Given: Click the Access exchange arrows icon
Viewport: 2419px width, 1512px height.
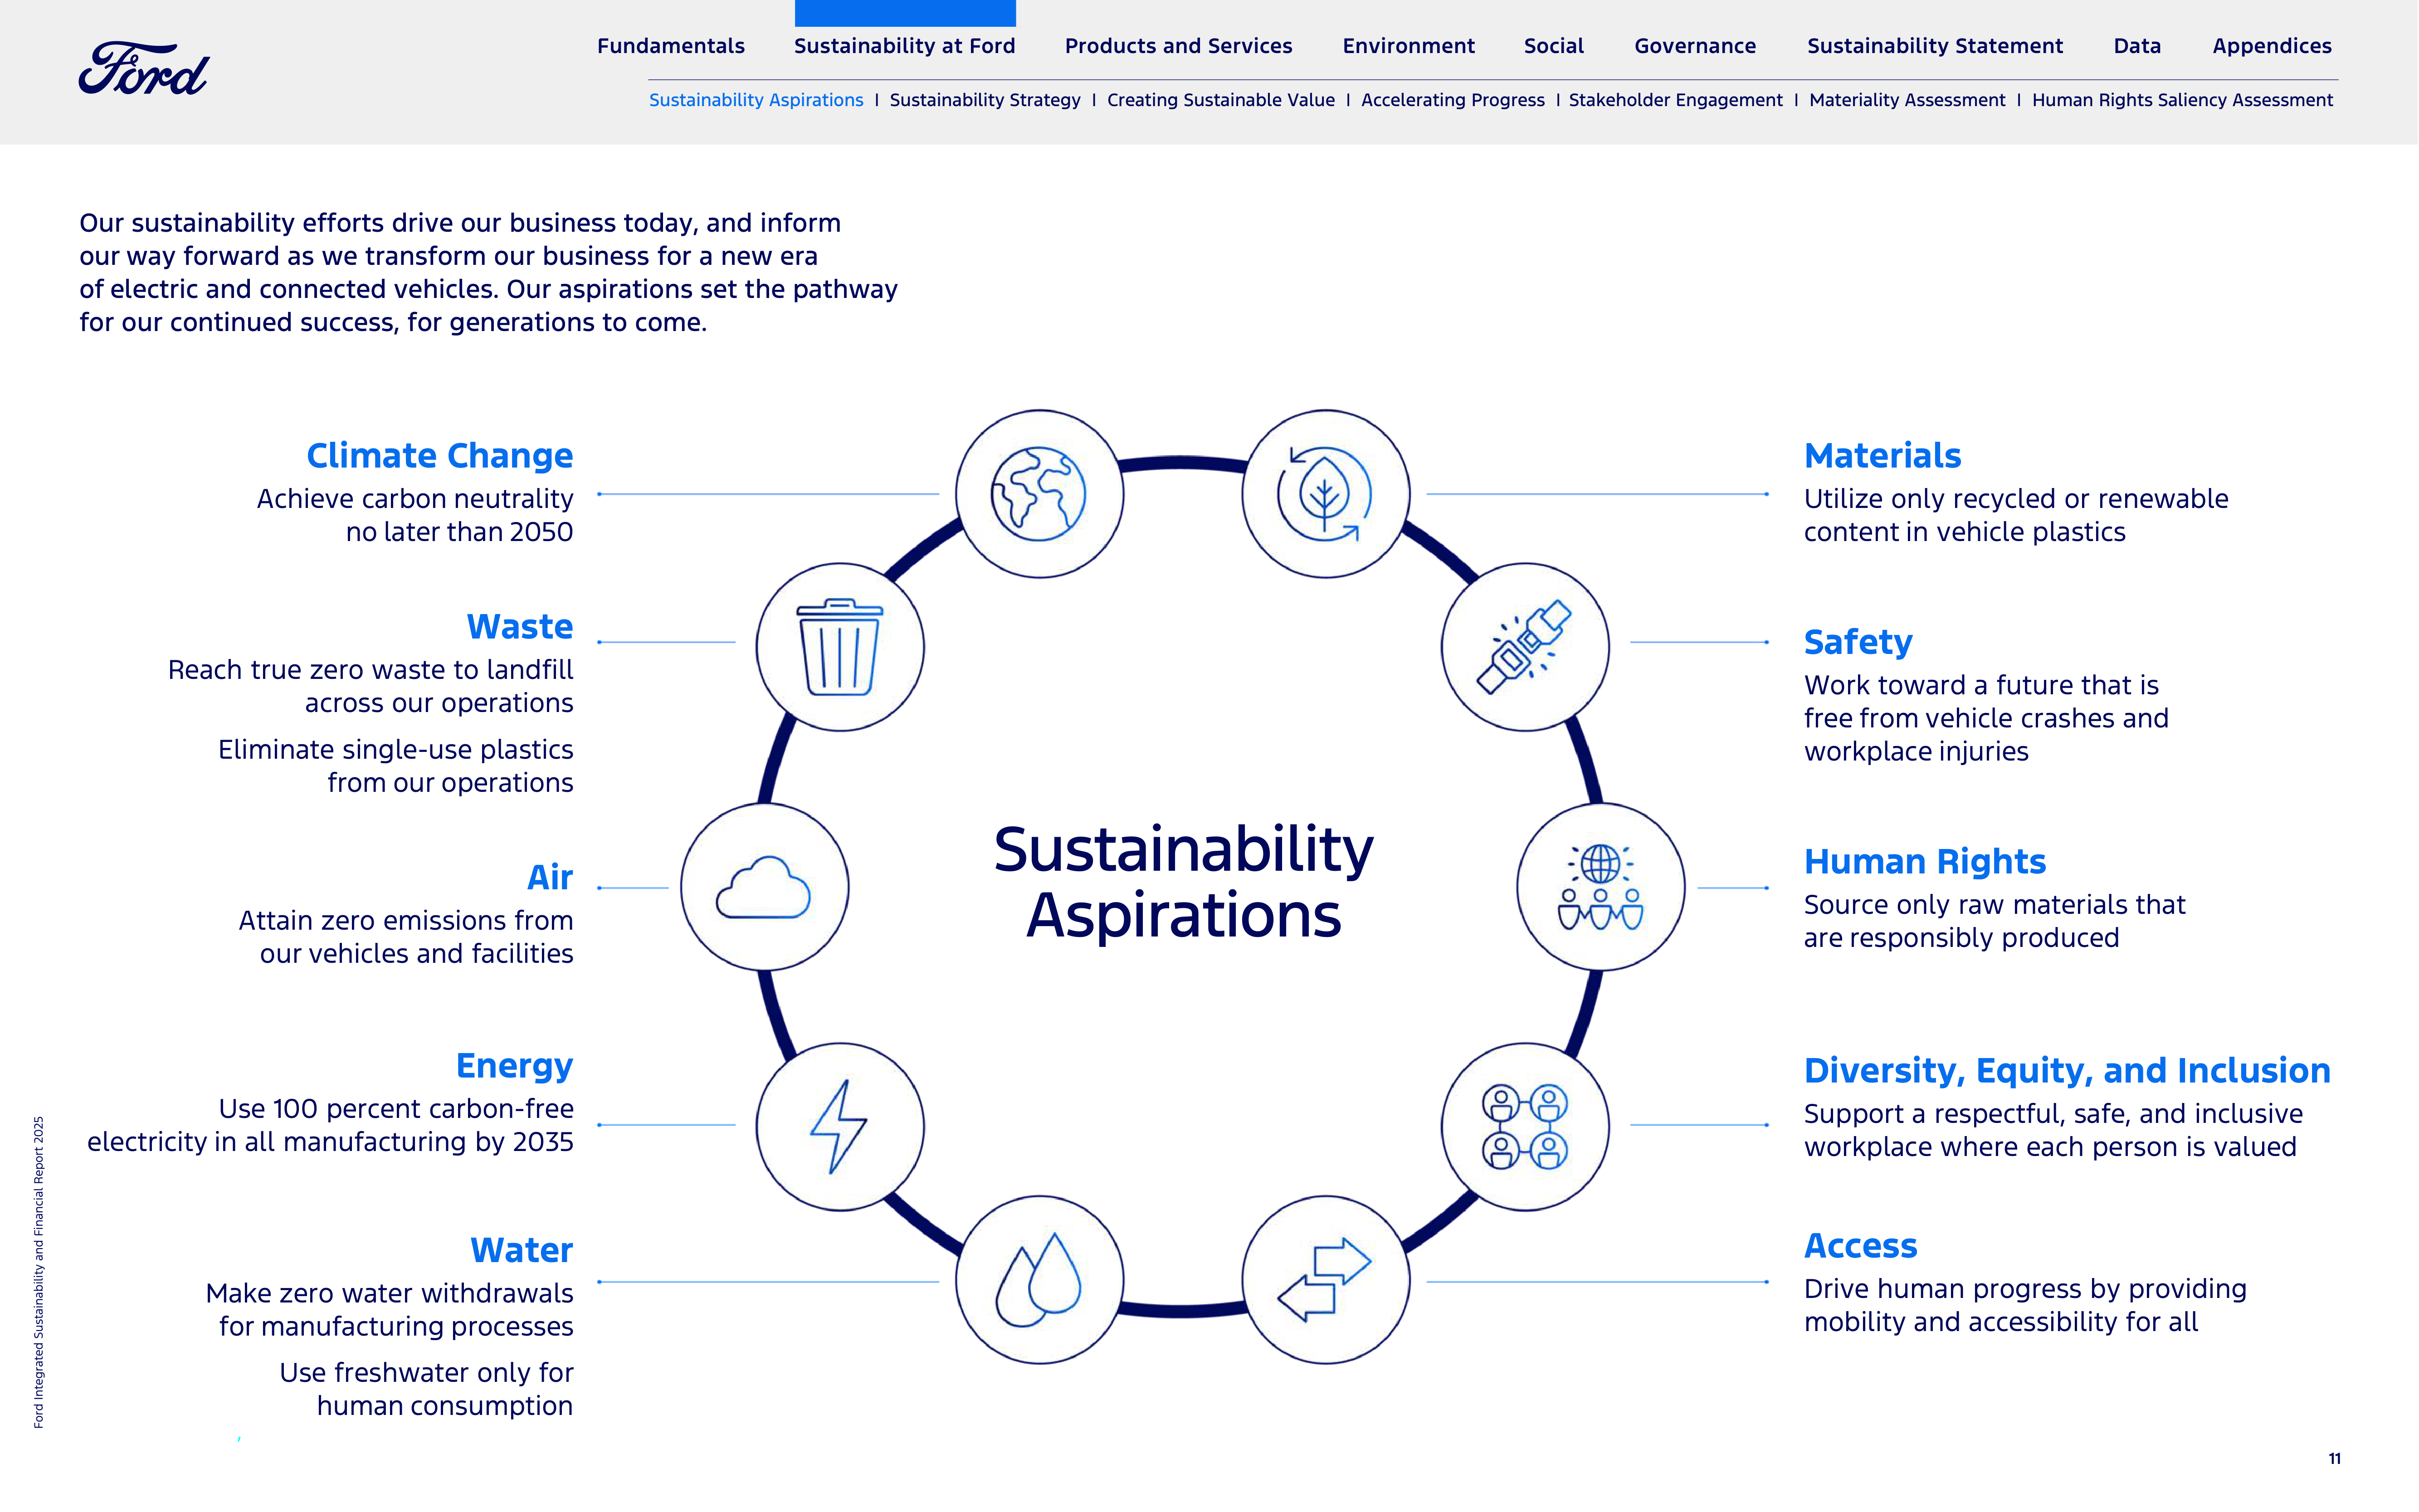Looking at the screenshot, I should [x=1325, y=1280].
